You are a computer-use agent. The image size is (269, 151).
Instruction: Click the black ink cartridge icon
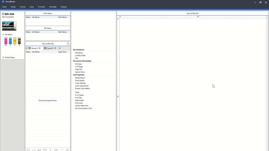coord(19,41)
